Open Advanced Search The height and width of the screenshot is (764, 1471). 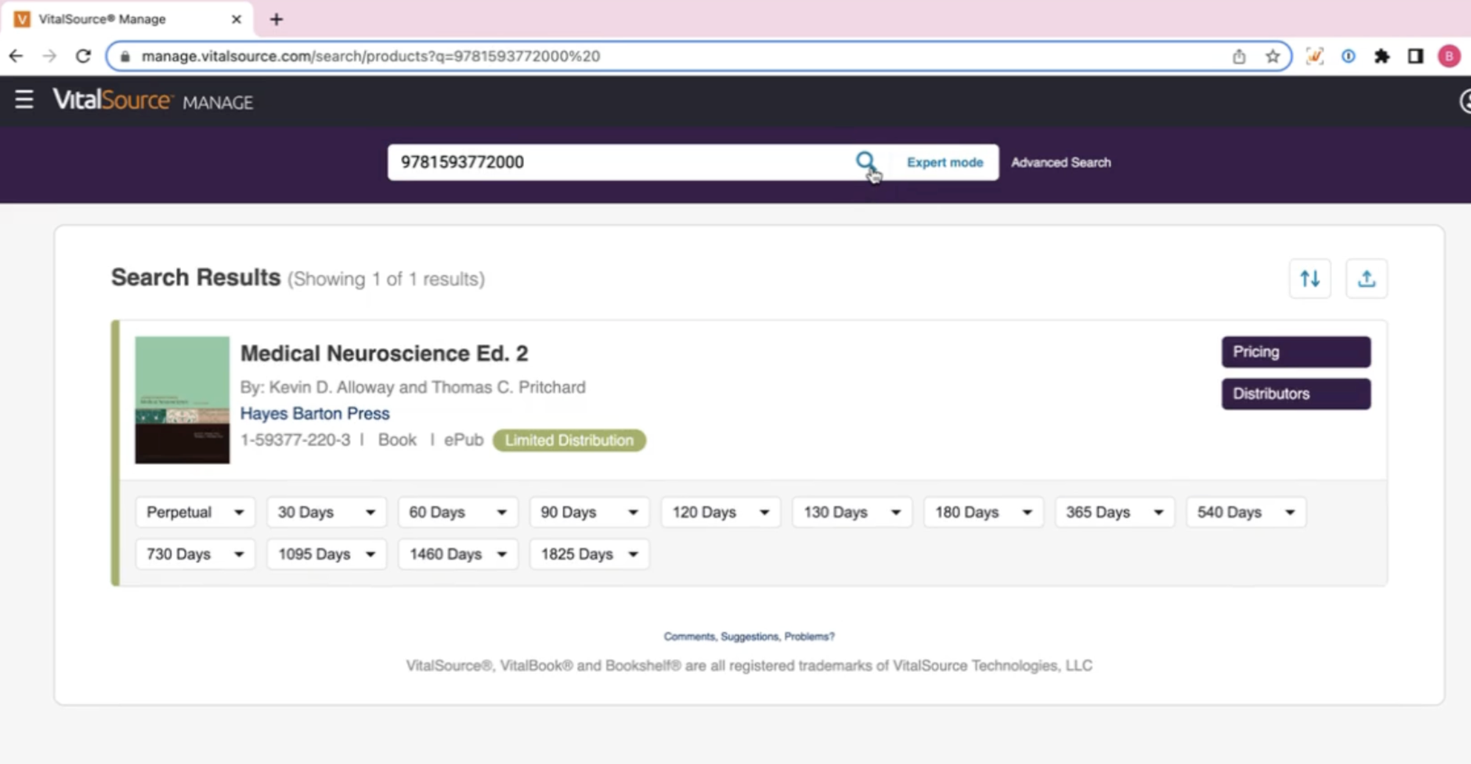(1061, 163)
